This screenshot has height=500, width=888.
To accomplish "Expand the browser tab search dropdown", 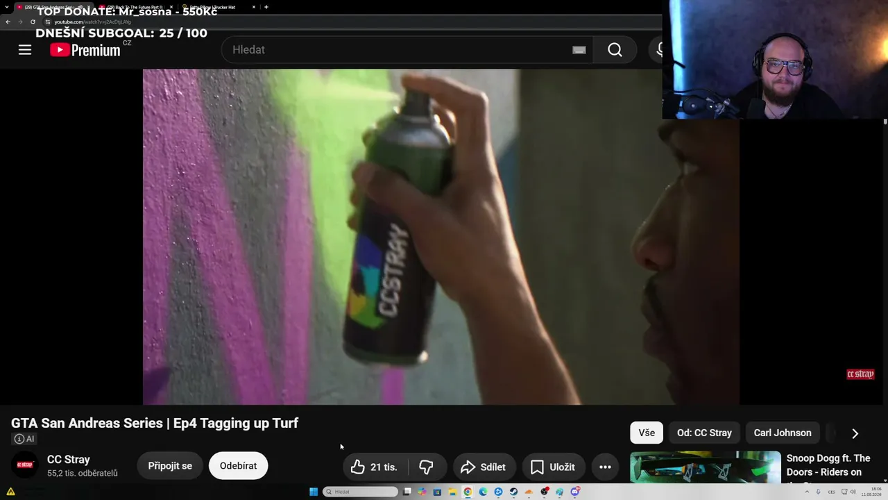I will click(6, 7).
